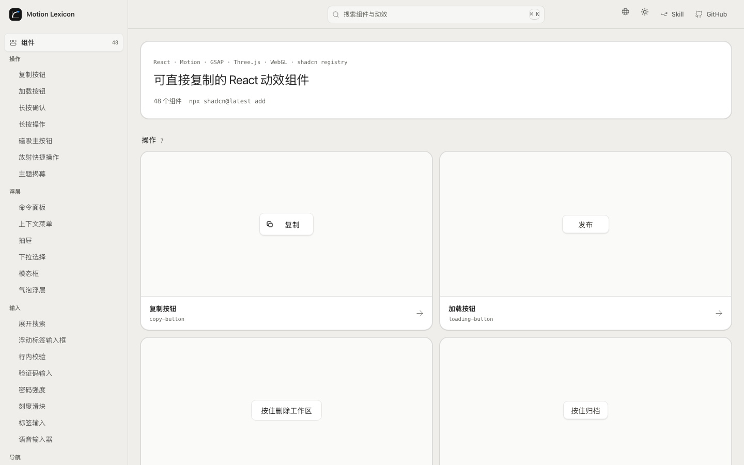Click the 发布 demo button
This screenshot has width=744, height=465.
(x=585, y=225)
